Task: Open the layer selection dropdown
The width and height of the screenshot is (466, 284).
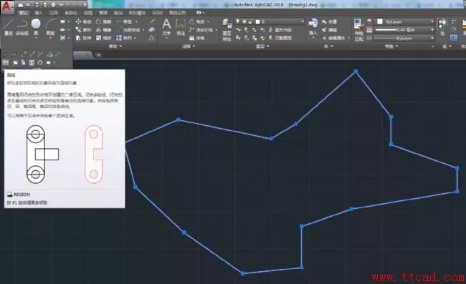Action: coord(303,21)
